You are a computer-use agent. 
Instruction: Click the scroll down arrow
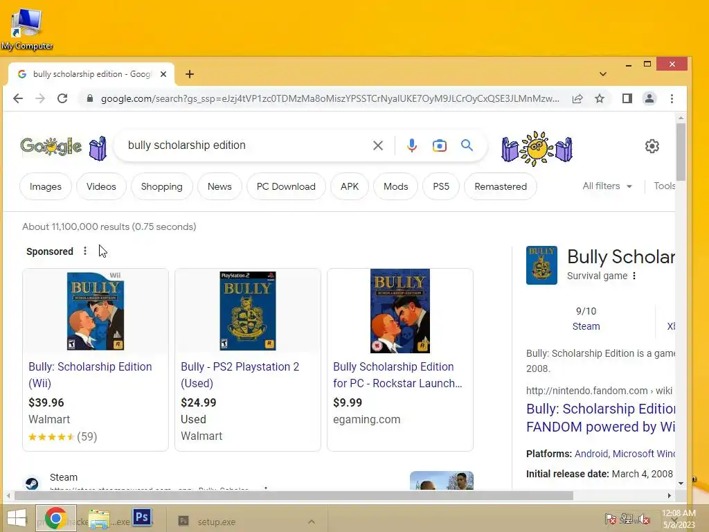681,484
